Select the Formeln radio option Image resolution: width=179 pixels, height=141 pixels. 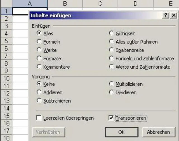39,42
